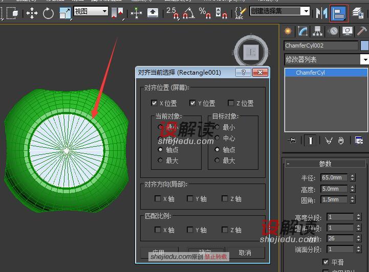Click the use pivot point center icon
369x272 pixels.
pos(117,13)
